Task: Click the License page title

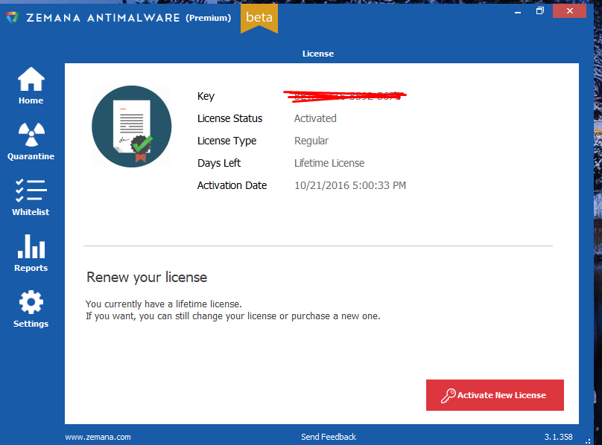Action: coord(318,54)
